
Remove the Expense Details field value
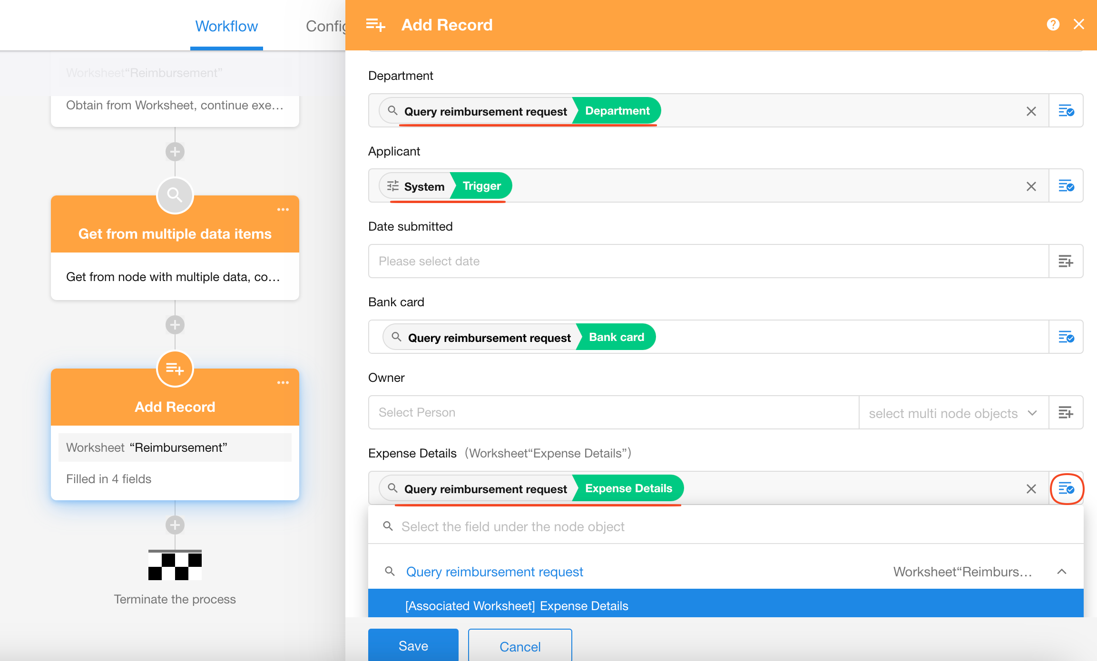(1031, 489)
